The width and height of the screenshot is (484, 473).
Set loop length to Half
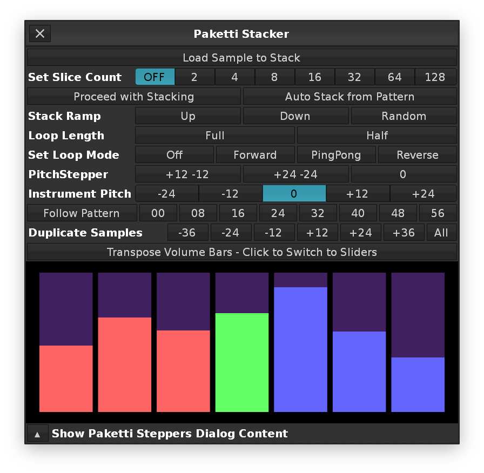tap(377, 136)
